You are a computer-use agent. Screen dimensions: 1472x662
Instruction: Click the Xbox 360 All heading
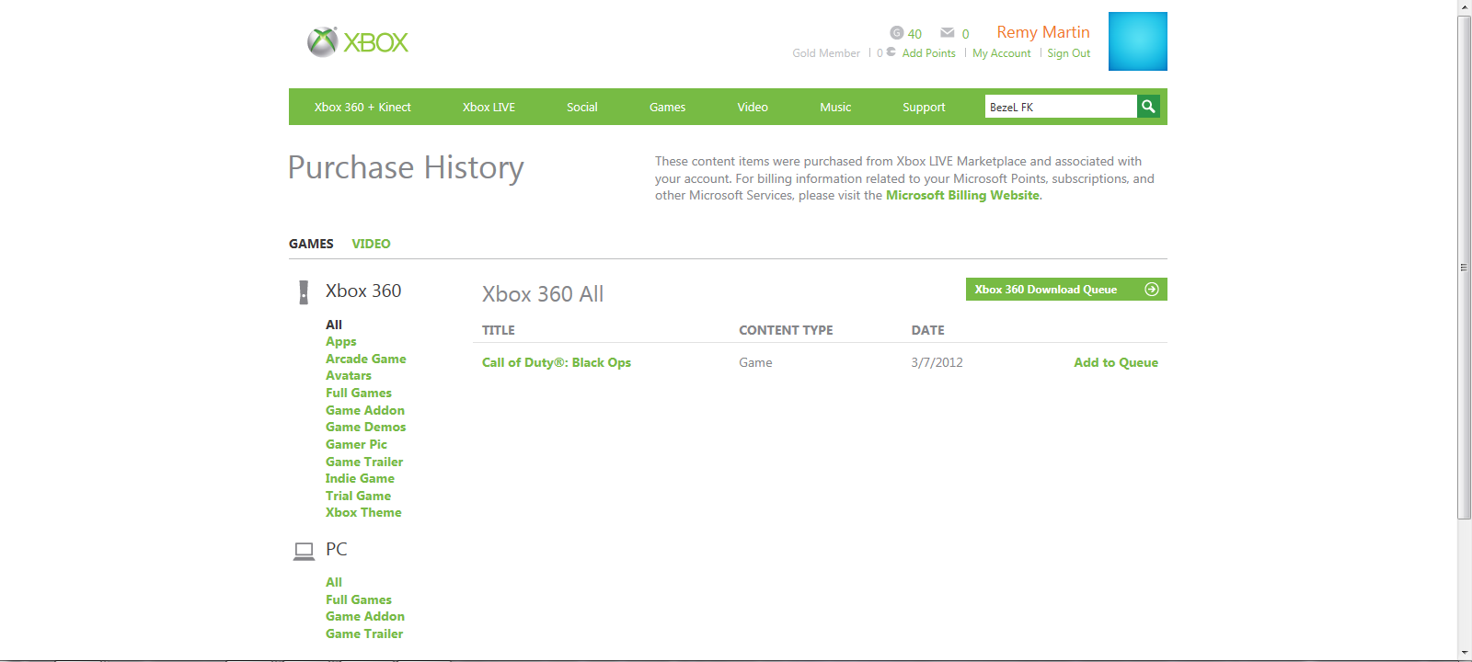(x=543, y=294)
